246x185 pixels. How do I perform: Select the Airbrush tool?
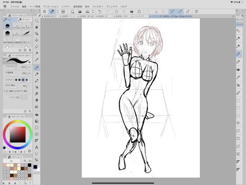37,87
